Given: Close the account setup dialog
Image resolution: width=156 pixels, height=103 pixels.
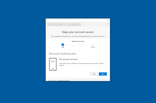Looking at the screenshot, I should (x=108, y=20).
